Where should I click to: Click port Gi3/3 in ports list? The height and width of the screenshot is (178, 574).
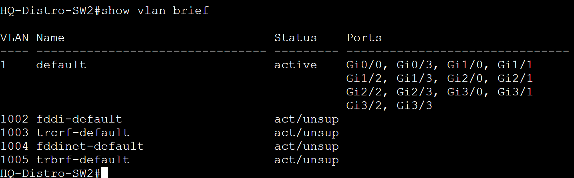click(x=415, y=106)
